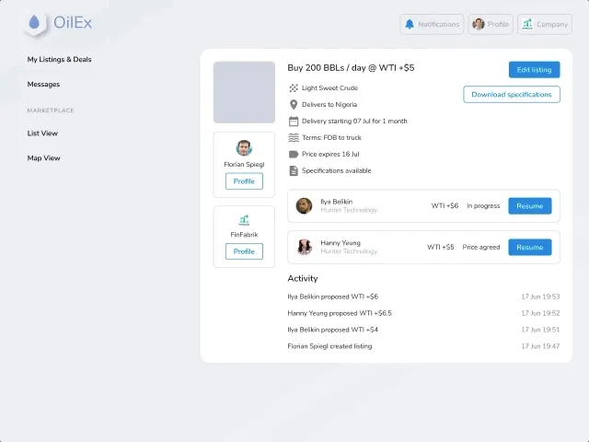Image resolution: width=589 pixels, height=442 pixels.
Task: Open the Profile button in header
Action: point(491,25)
